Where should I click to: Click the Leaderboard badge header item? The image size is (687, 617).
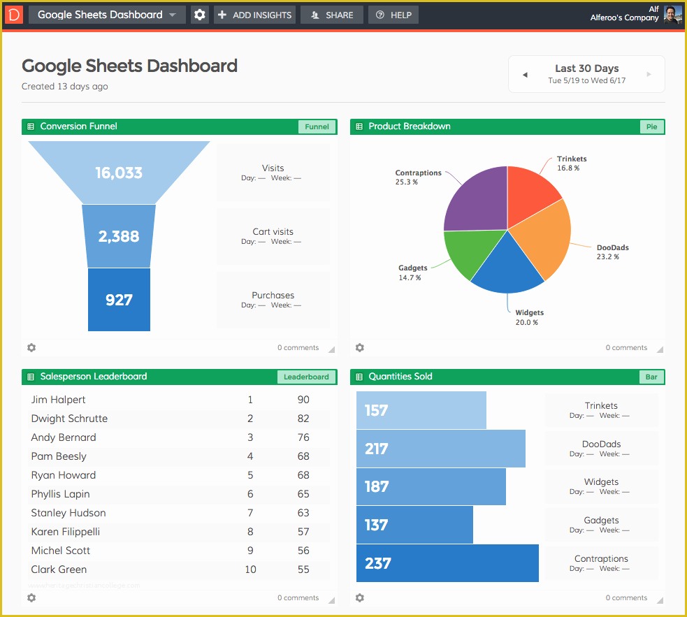pyautogui.click(x=306, y=377)
